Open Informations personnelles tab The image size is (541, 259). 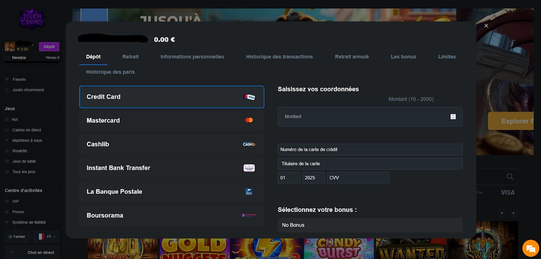[x=192, y=57]
